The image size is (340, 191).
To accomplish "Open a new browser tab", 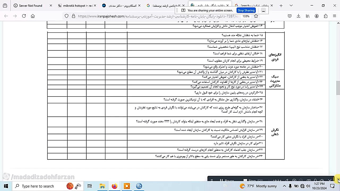I will point(281,6).
